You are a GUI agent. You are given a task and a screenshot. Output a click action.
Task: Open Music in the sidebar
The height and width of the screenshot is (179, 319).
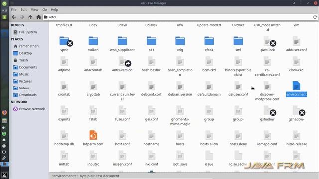coord(21,74)
